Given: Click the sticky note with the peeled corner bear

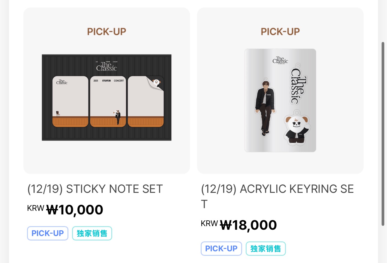Looking at the screenshot, I should (x=145, y=102).
